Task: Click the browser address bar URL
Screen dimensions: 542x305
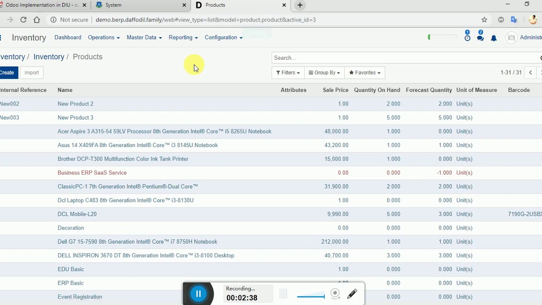Action: [206, 20]
